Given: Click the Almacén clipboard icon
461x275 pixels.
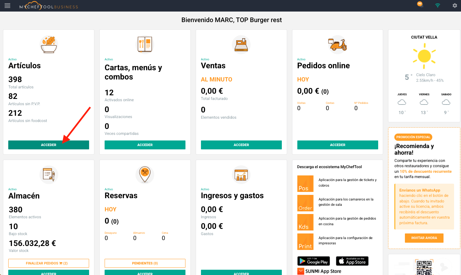Looking at the screenshot, I should [x=49, y=174].
